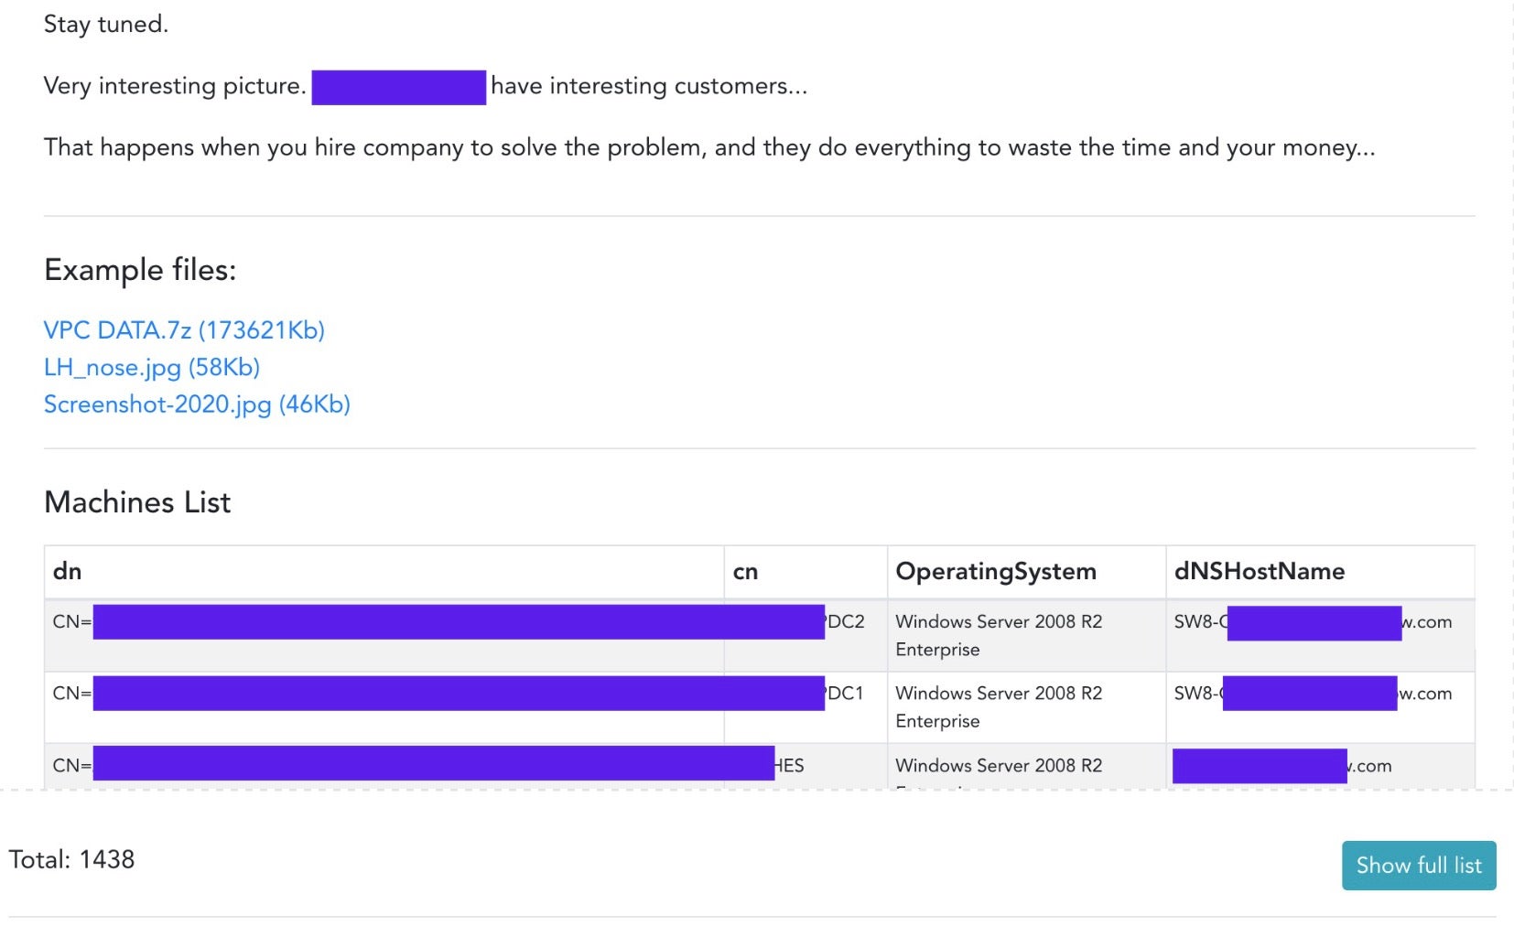Click the Machines List heading
Viewport: 1514px width, 926px height.
(x=137, y=502)
